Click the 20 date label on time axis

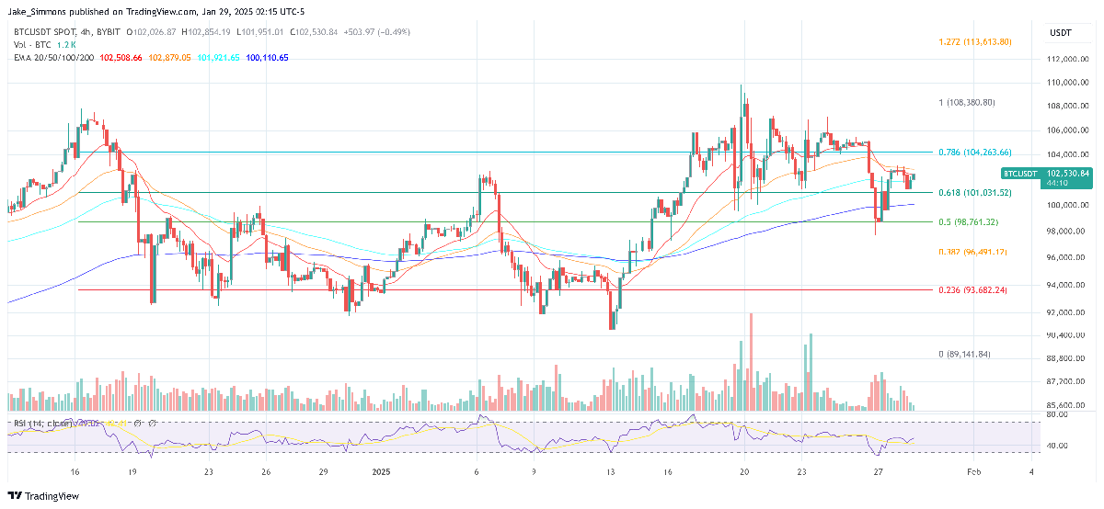coord(745,470)
